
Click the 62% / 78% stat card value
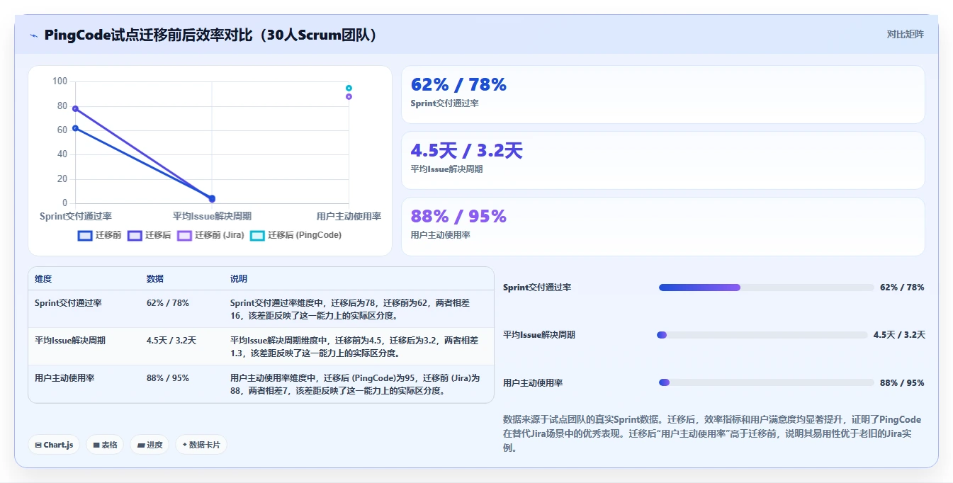458,85
